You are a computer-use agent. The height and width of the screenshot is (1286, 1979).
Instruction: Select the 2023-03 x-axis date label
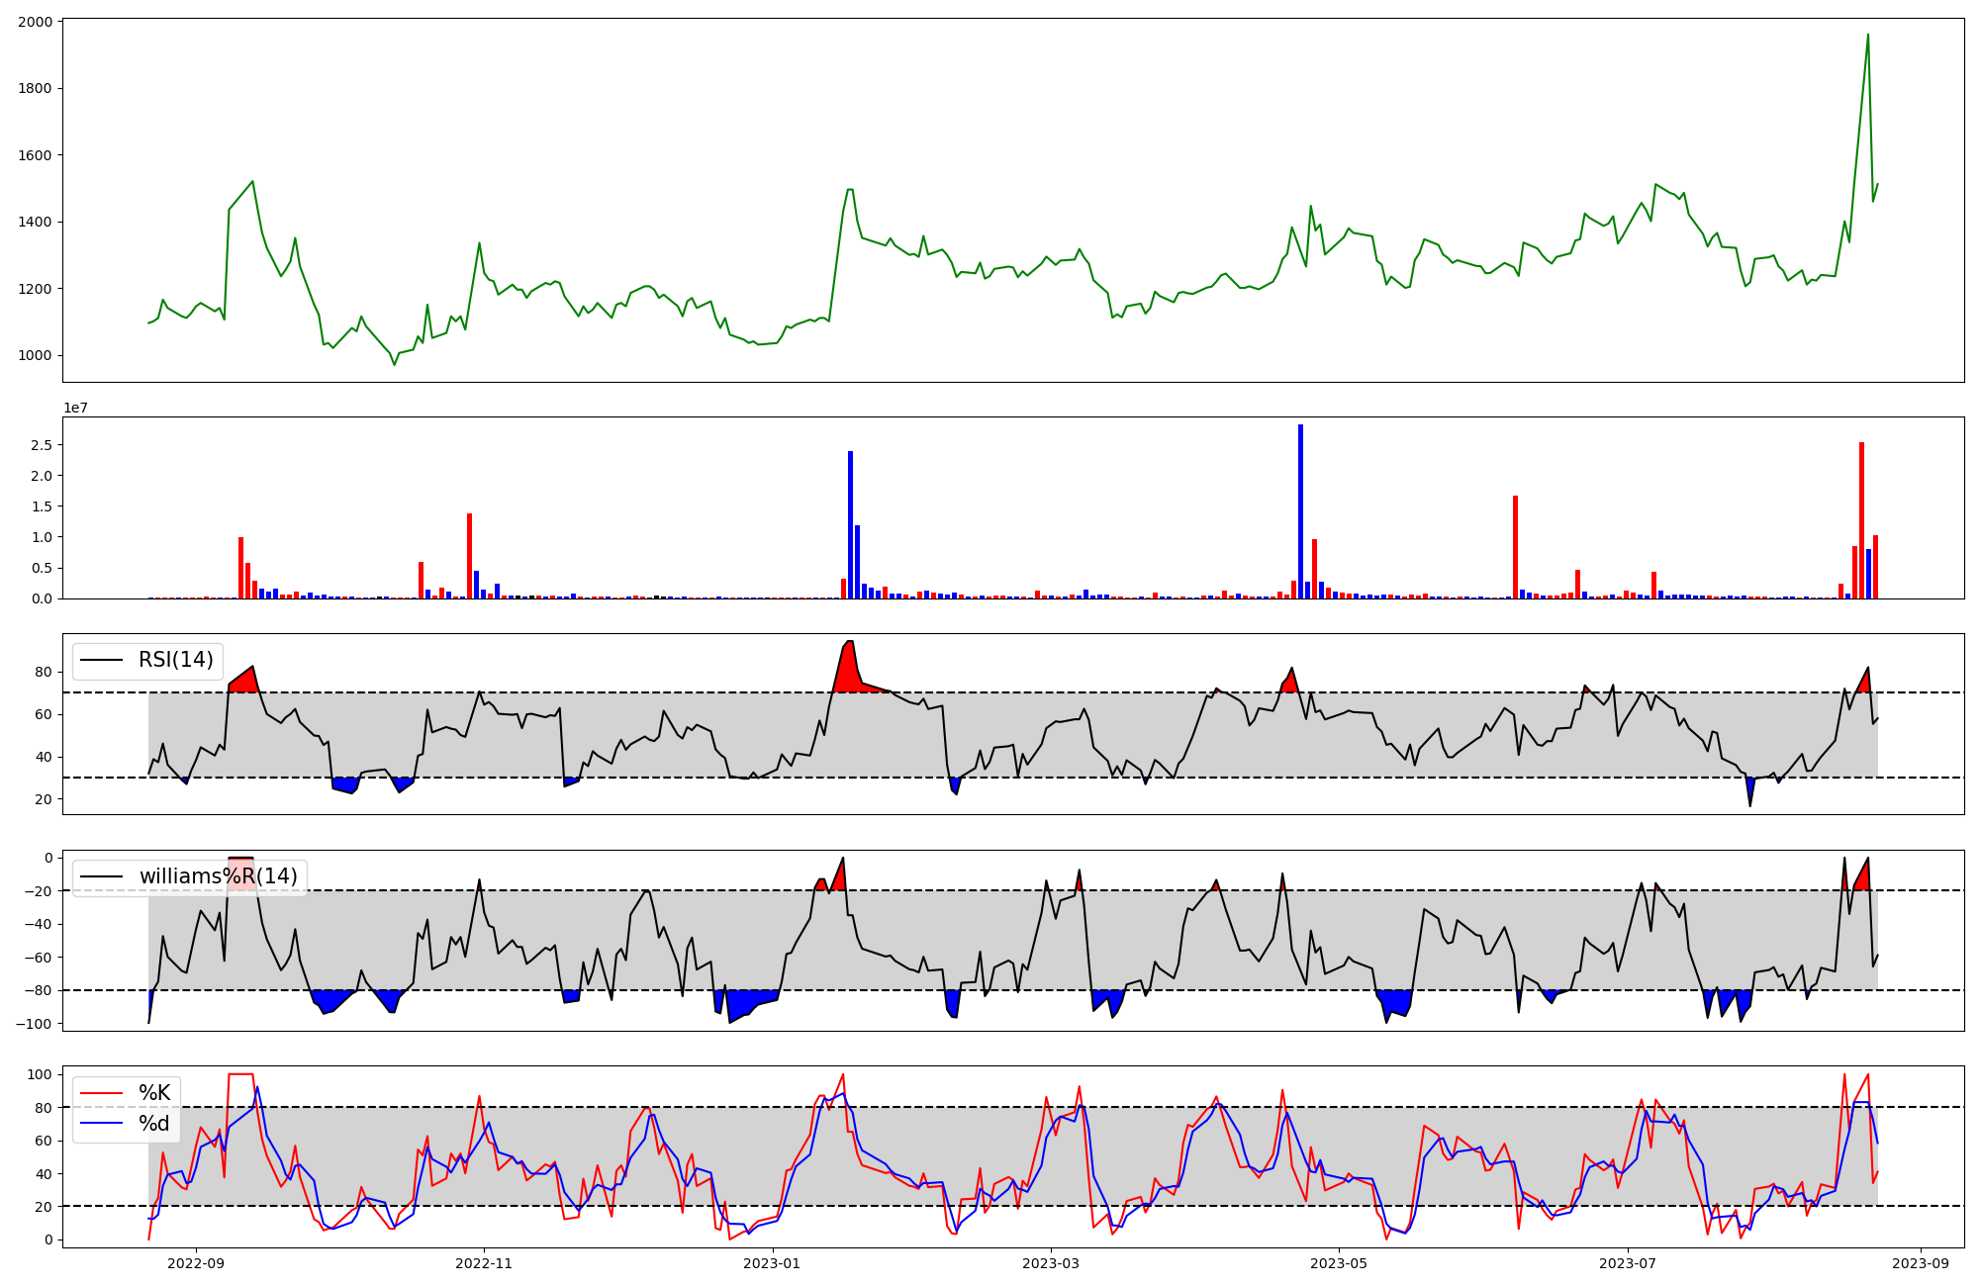click(1051, 1263)
